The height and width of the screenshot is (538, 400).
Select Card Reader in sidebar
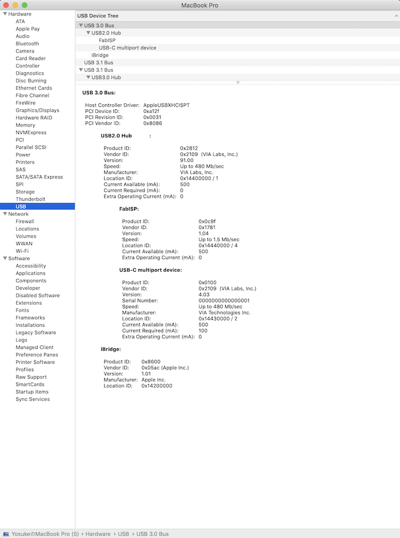[x=31, y=58]
